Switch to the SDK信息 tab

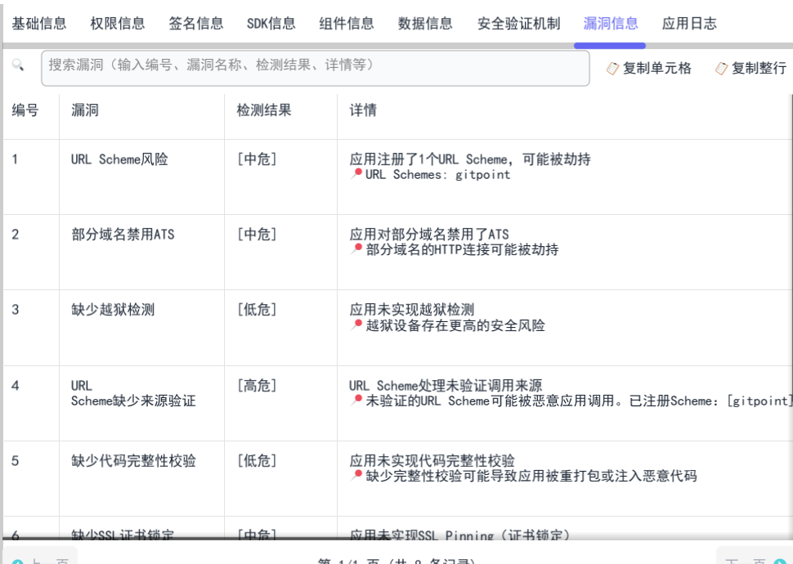[x=270, y=24]
